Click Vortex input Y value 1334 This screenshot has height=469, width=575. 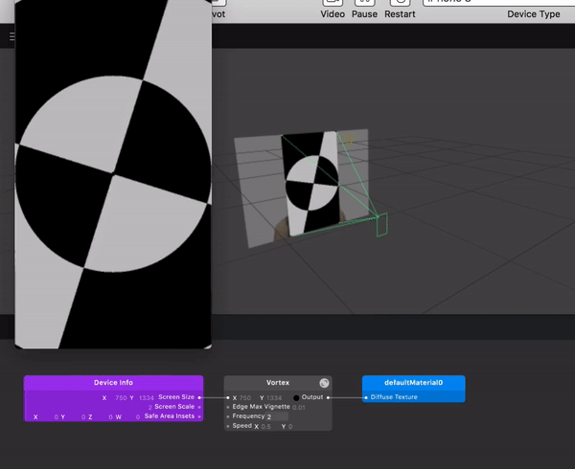[274, 398]
